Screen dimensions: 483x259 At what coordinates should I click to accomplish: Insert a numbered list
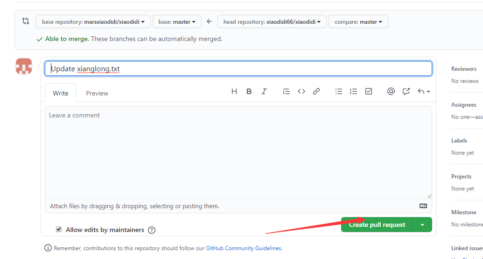coord(354,91)
